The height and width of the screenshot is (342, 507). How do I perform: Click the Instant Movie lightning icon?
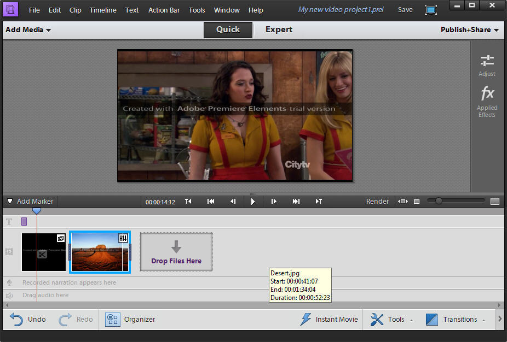(x=306, y=320)
